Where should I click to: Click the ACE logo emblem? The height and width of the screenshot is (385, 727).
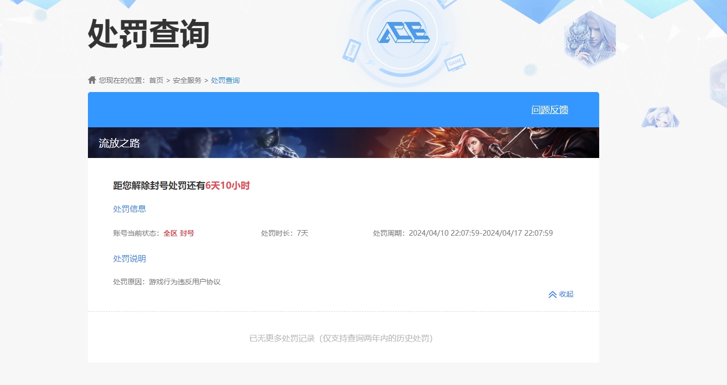403,33
